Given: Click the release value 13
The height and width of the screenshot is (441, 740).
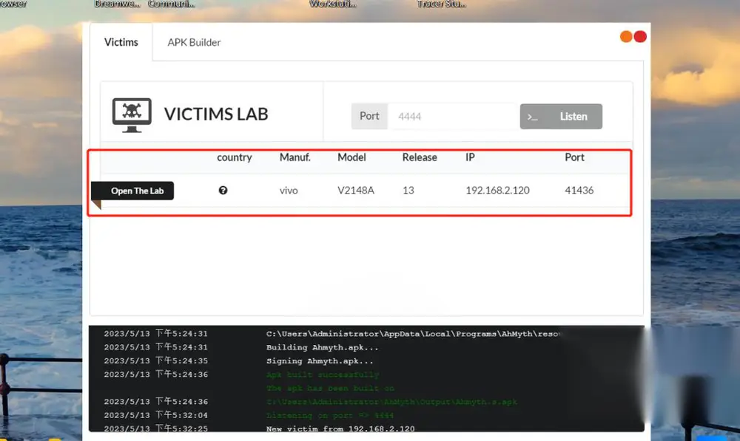Looking at the screenshot, I should point(408,191).
